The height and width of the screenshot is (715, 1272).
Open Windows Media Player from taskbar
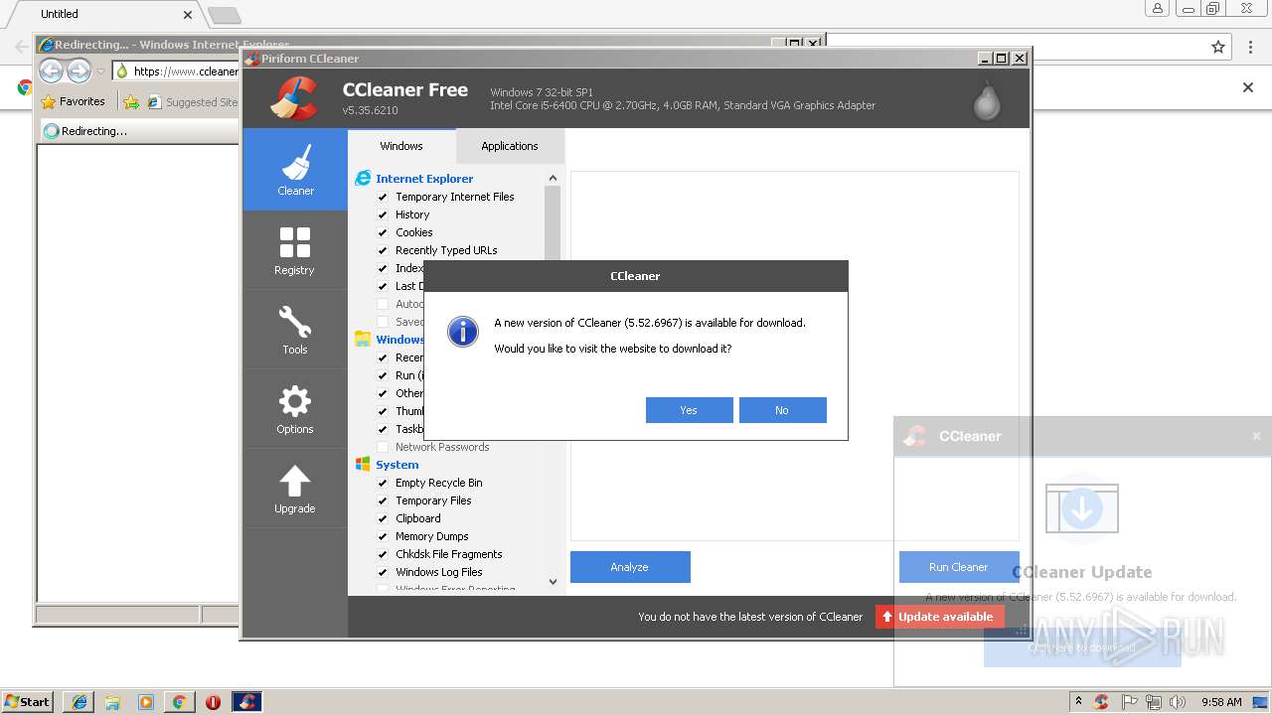[x=146, y=702]
